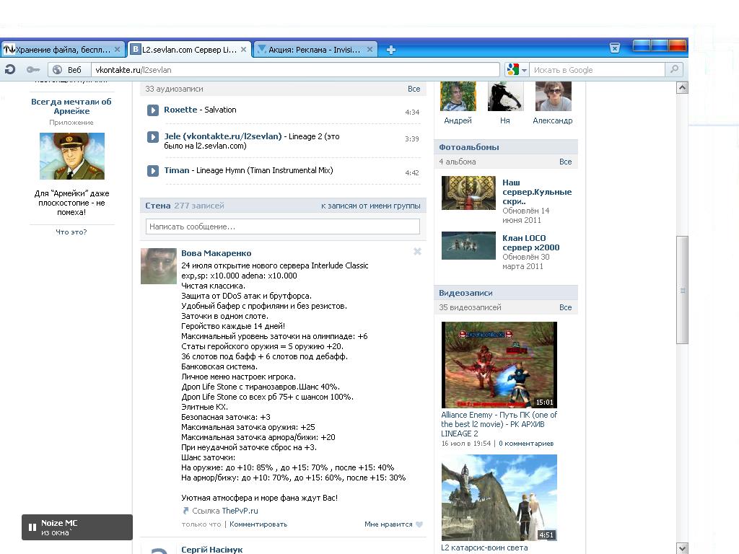Open the Google search engine dropdown

(517, 70)
